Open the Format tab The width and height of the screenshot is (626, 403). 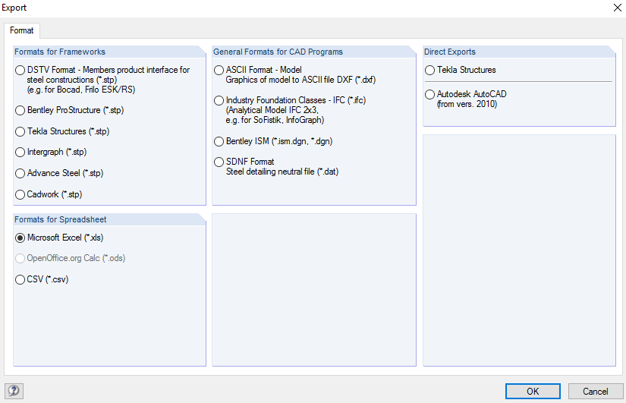22,30
